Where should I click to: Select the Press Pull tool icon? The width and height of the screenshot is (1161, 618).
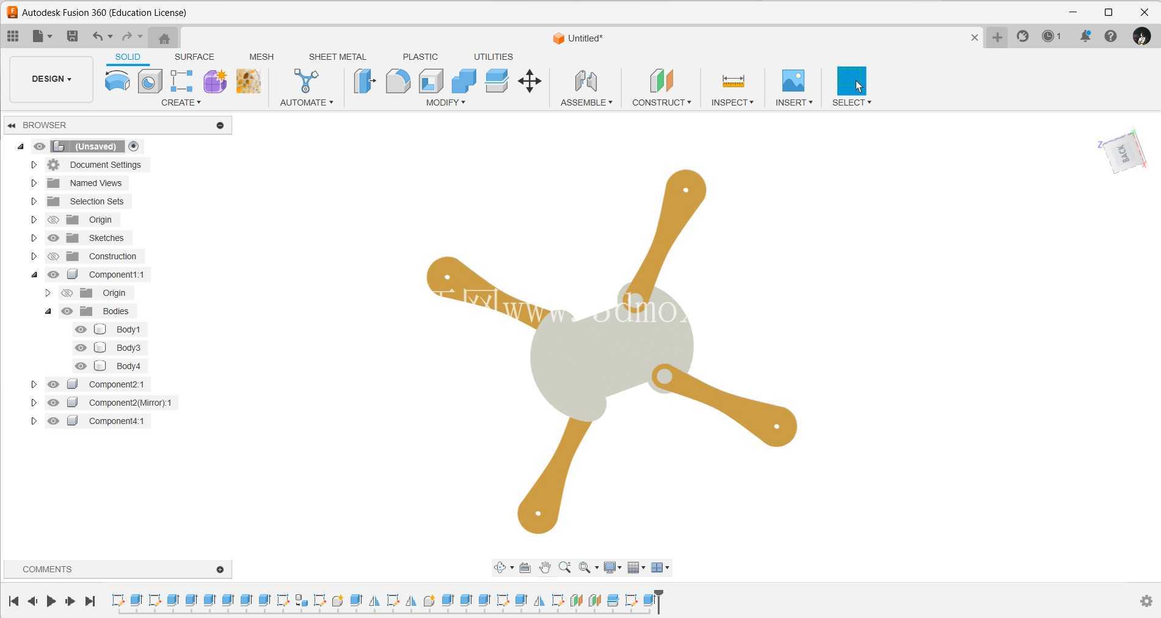click(365, 81)
